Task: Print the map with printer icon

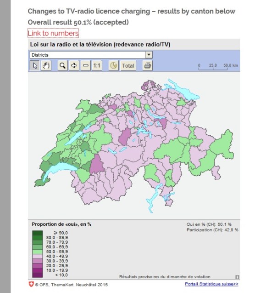Action: (x=148, y=66)
